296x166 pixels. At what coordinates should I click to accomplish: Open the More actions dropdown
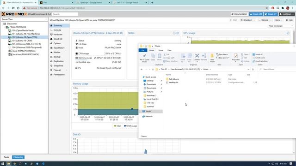coord(278,20)
